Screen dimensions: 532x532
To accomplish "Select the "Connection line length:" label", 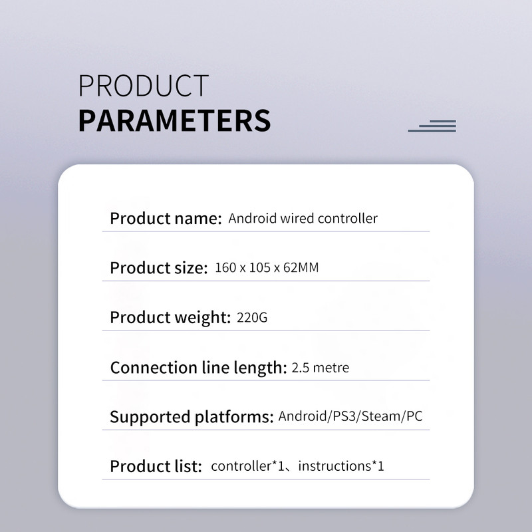I will (198, 367).
